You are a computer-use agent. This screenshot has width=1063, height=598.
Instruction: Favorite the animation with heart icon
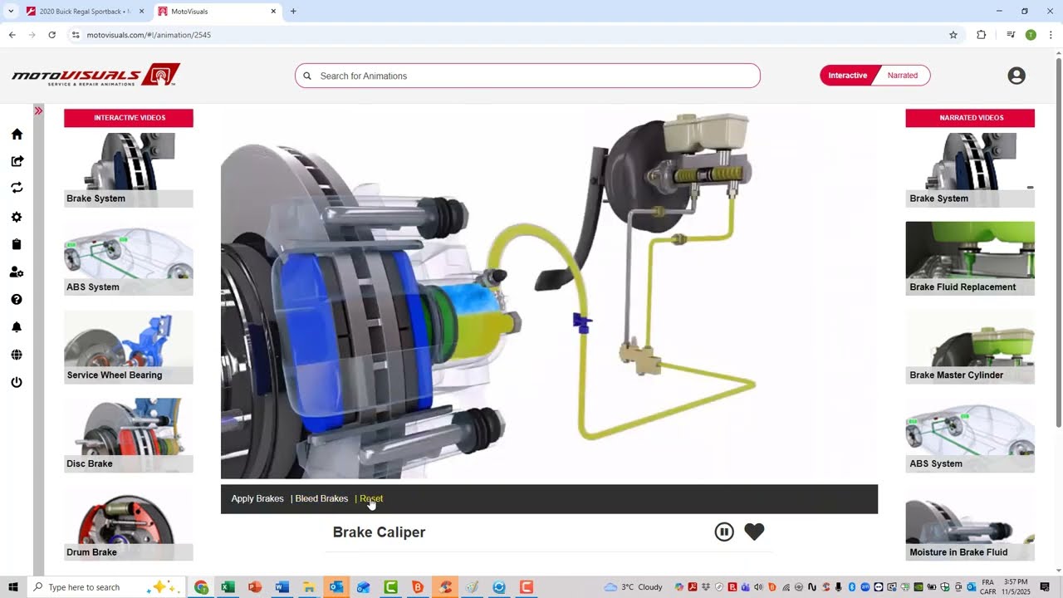click(754, 532)
